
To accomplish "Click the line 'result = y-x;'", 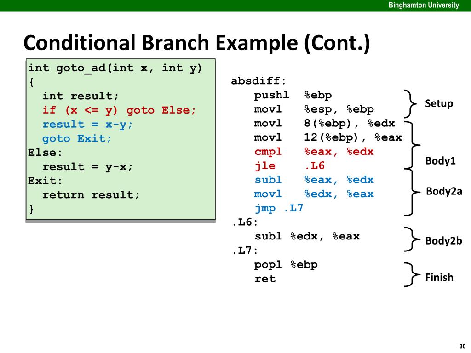I will [87, 167].
